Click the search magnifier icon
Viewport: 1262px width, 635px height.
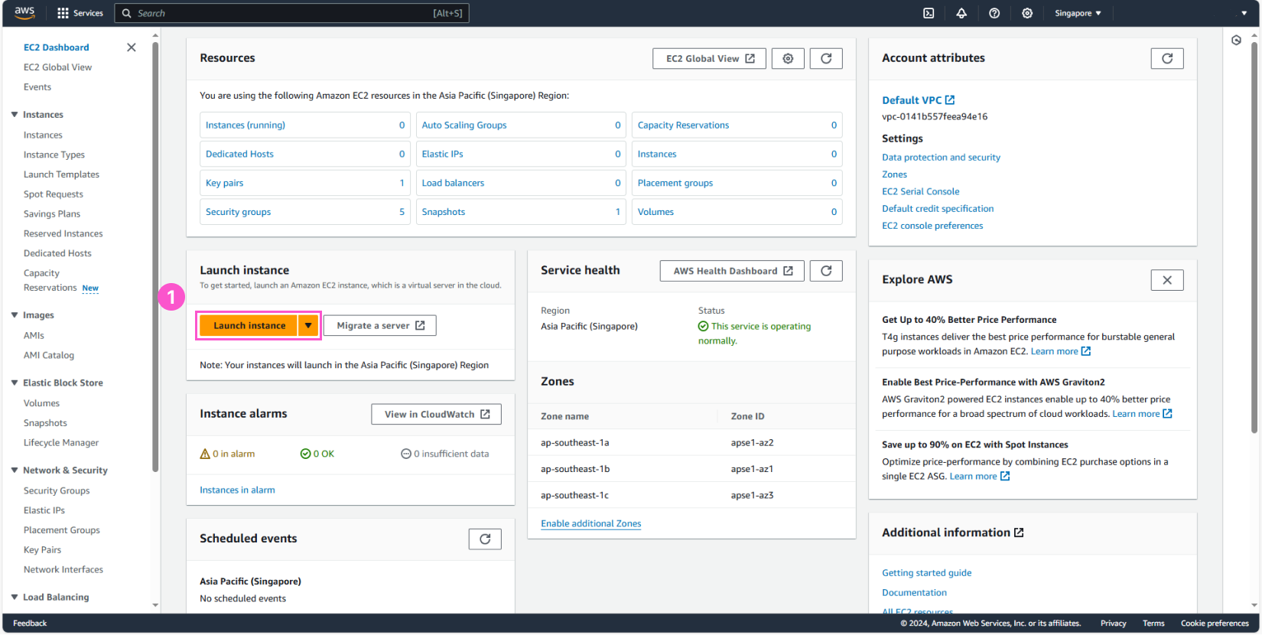point(127,13)
